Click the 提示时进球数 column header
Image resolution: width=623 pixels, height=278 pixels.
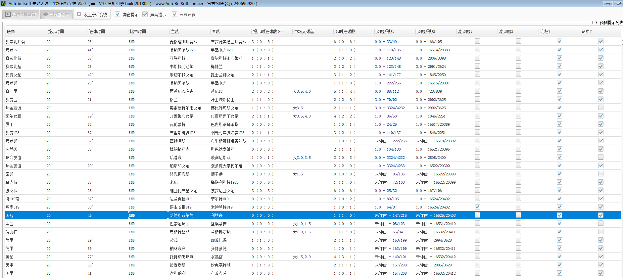(x=267, y=31)
